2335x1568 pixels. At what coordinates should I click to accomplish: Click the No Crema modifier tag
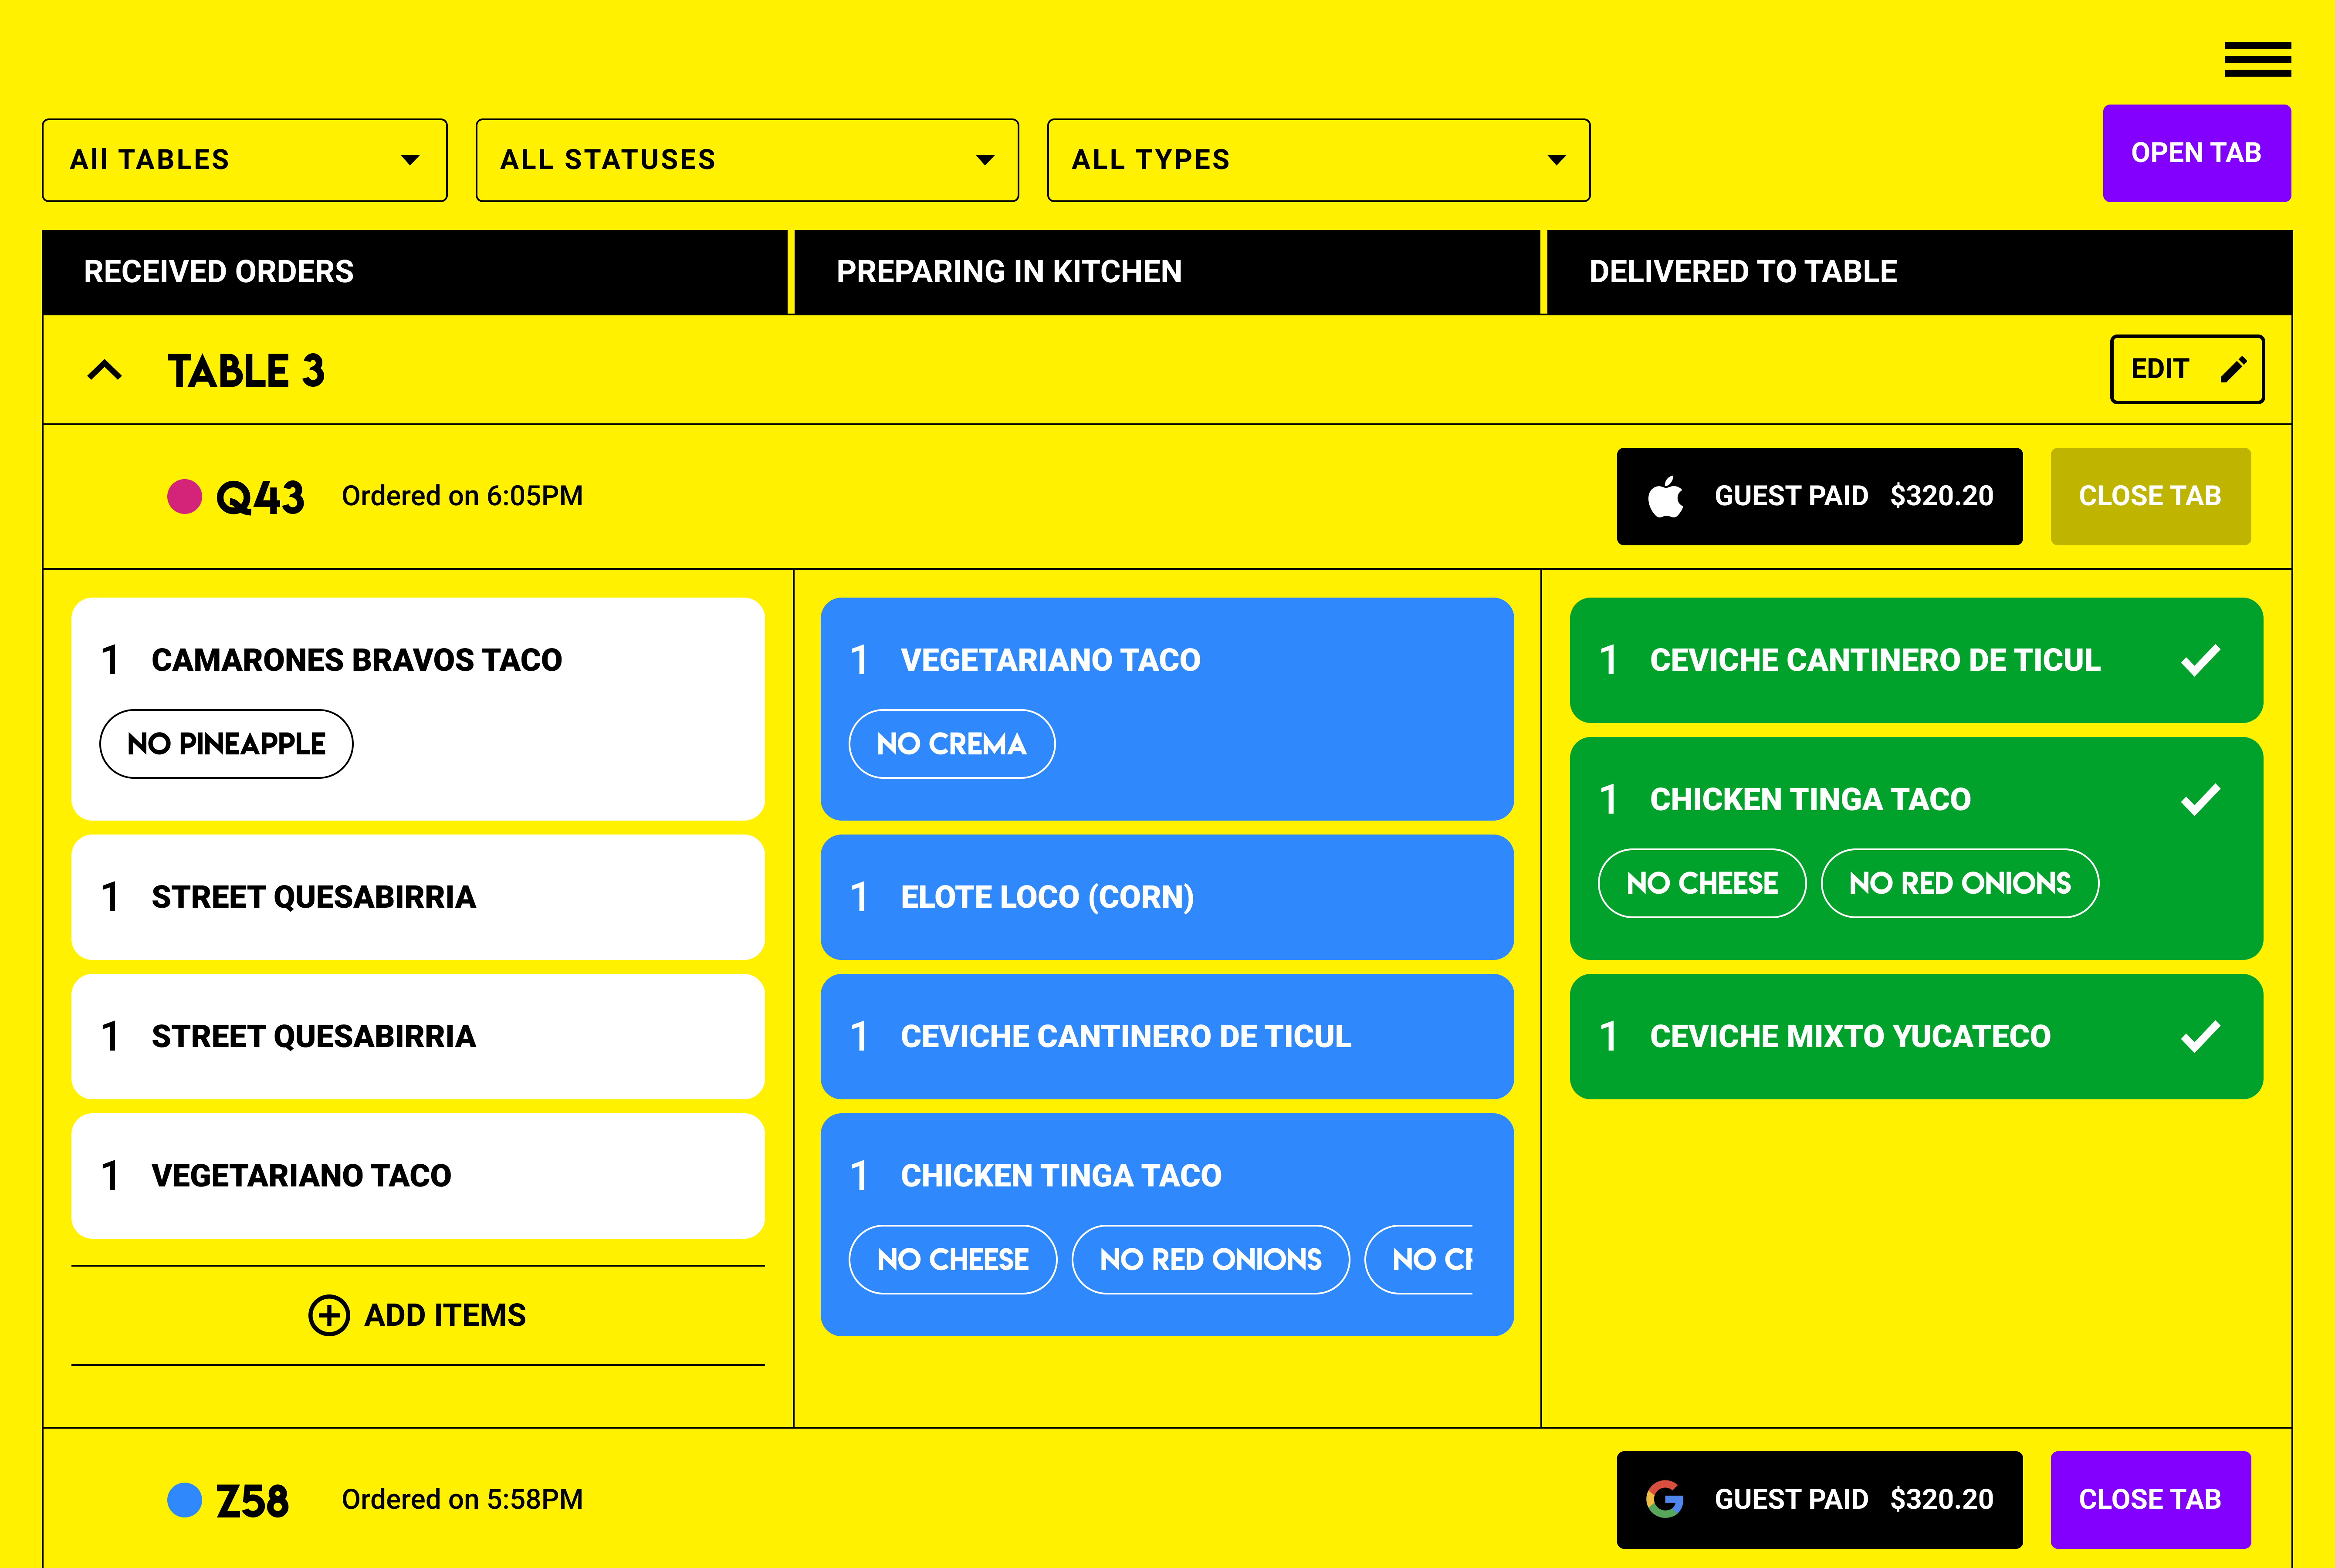pyautogui.click(x=952, y=744)
